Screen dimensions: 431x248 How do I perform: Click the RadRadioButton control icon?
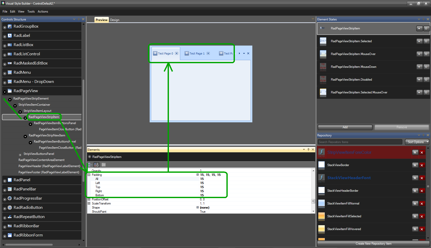point(10,208)
